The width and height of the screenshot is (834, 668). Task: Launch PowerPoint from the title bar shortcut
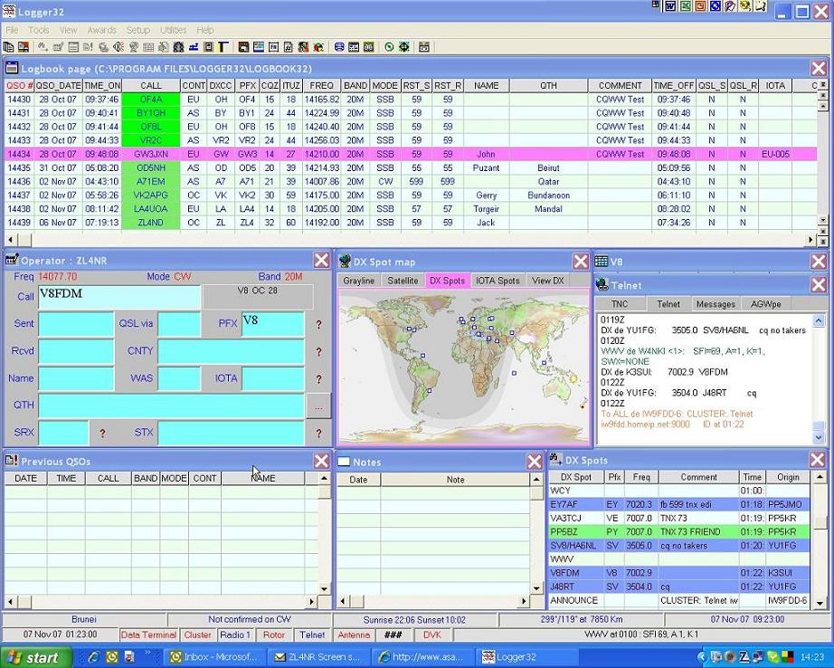tap(700, 6)
